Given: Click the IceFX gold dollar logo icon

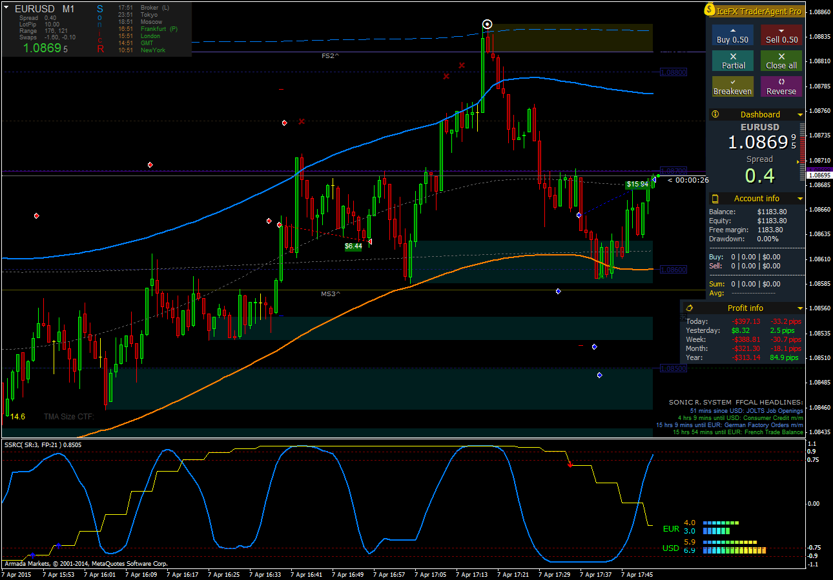Looking at the screenshot, I should point(710,10).
